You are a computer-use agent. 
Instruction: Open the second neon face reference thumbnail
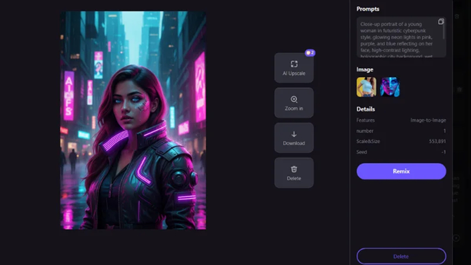390,87
